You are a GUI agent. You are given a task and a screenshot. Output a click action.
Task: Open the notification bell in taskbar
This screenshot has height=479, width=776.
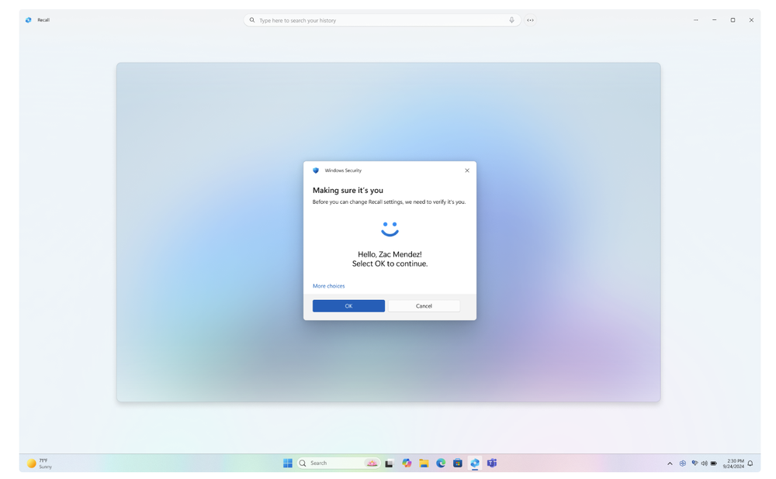(750, 463)
